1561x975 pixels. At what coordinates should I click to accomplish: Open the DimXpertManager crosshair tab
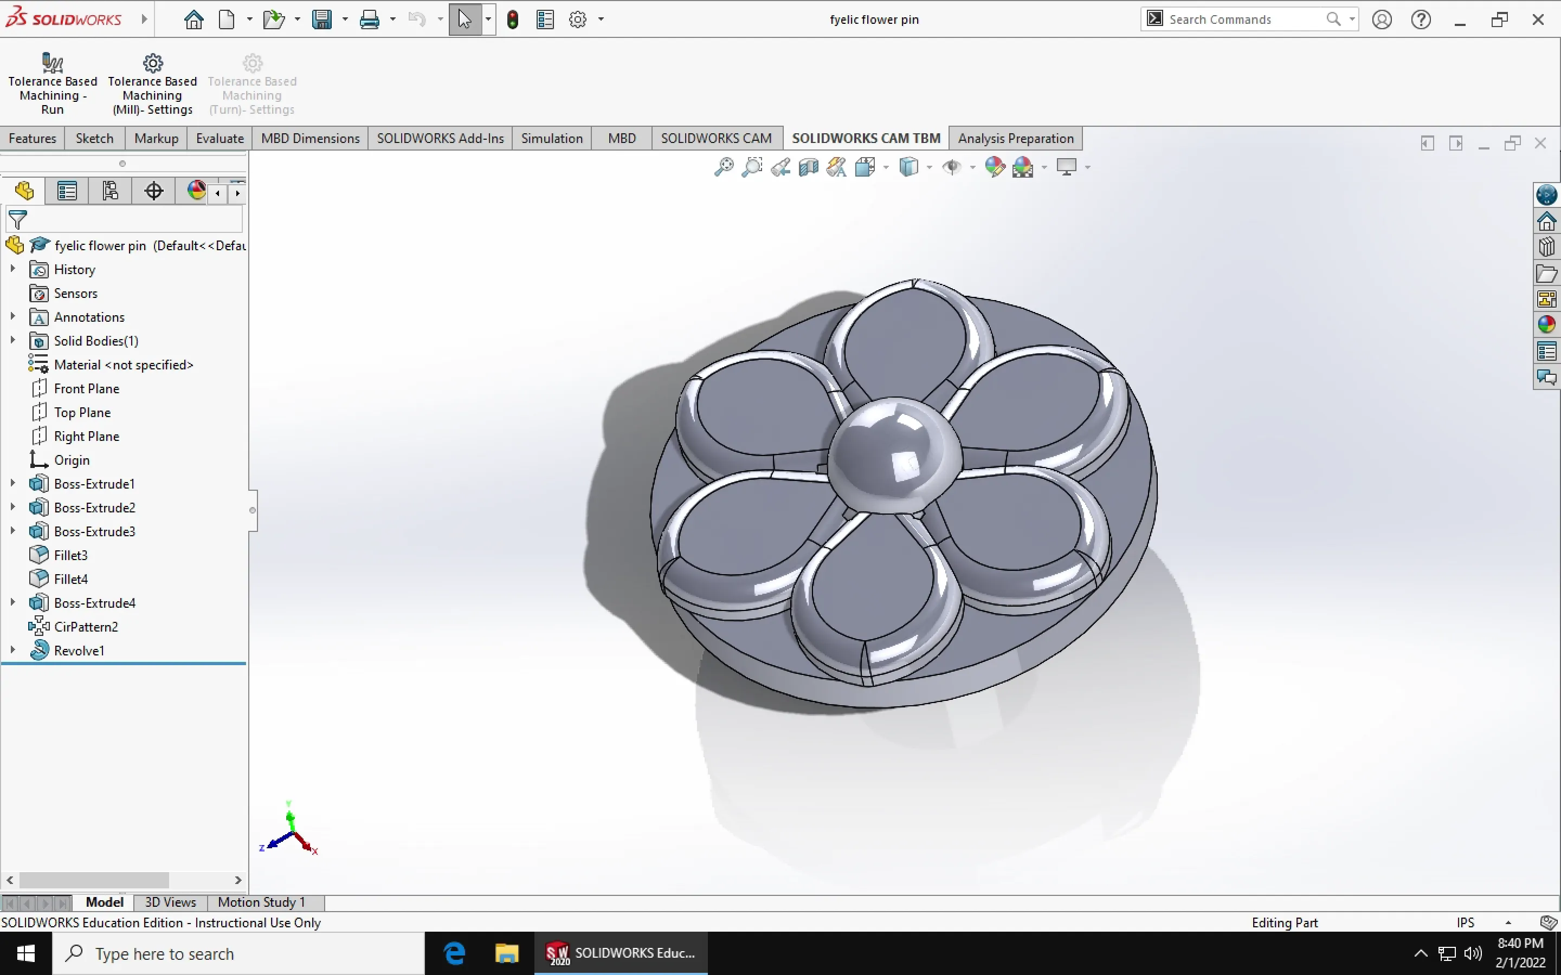pyautogui.click(x=153, y=191)
